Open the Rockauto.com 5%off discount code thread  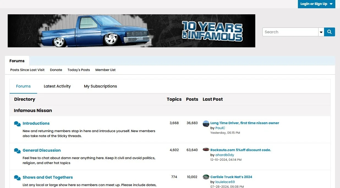tap(240, 150)
